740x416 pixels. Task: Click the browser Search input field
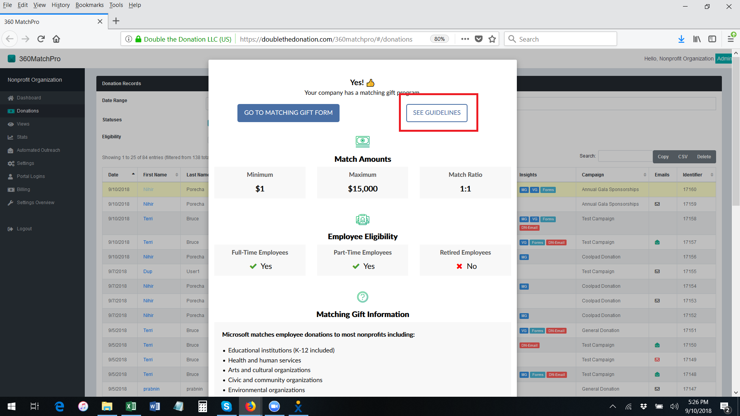[560, 39]
